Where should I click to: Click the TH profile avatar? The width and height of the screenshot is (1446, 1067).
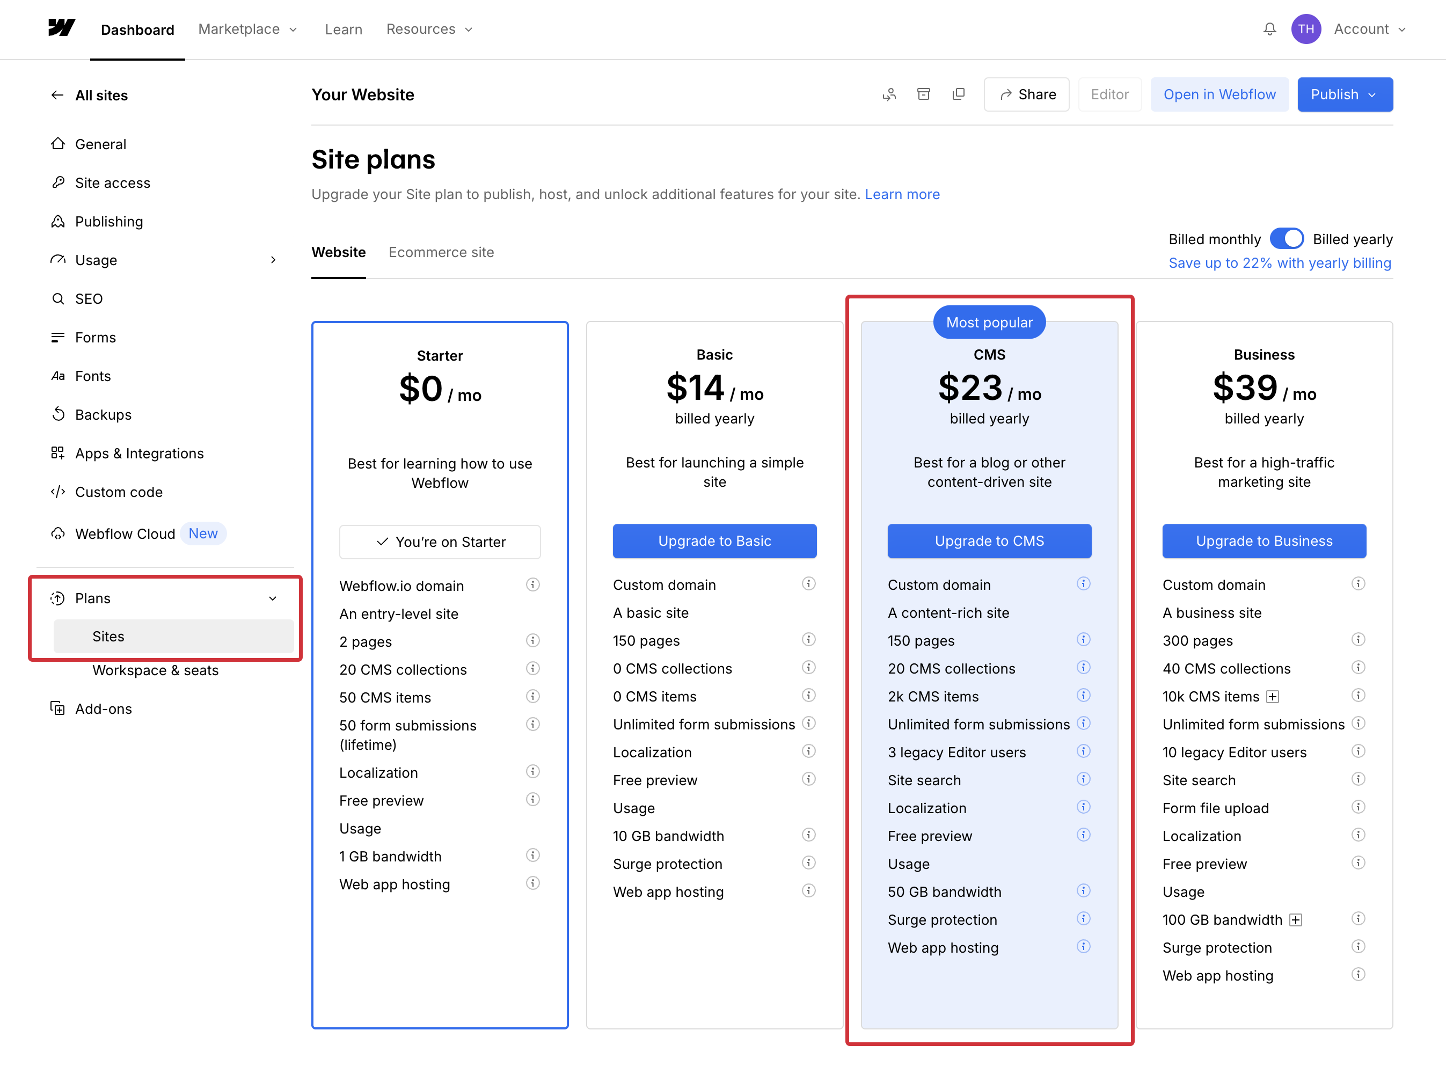[1305, 29]
